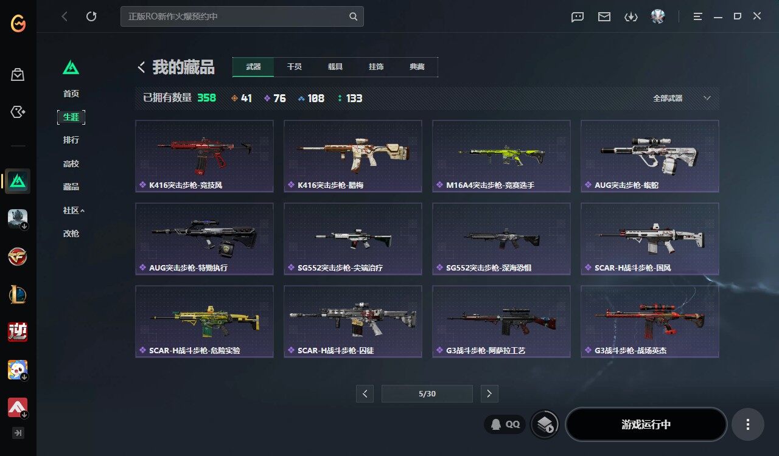Expand the 社区 sidebar menu
Image resolution: width=779 pixels, height=456 pixels.
tap(74, 210)
